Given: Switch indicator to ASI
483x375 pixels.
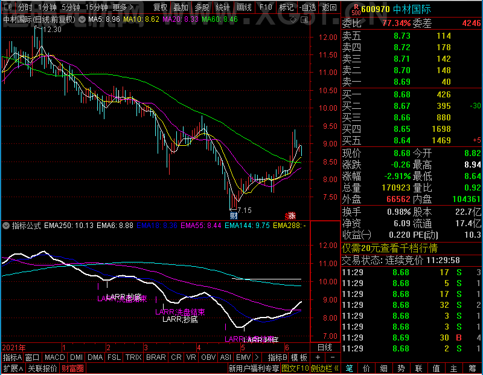Looking at the screenshot, I should coord(225,357).
